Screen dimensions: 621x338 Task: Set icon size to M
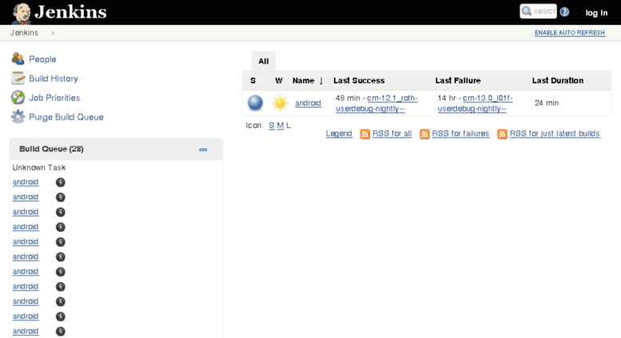pos(281,125)
